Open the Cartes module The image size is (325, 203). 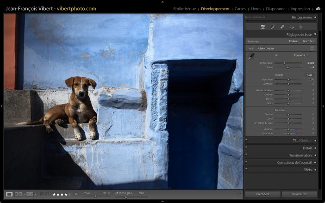point(240,9)
